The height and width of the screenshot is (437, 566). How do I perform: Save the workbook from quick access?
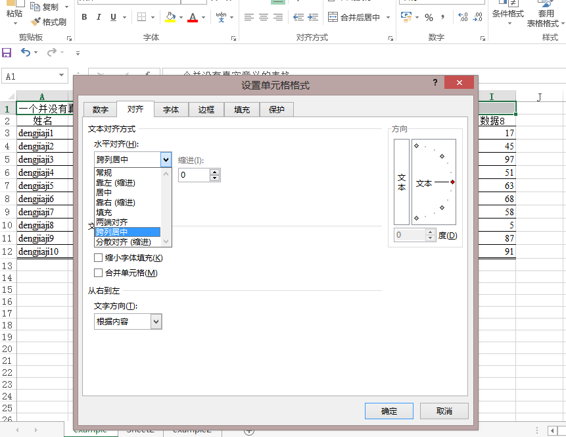tap(7, 53)
